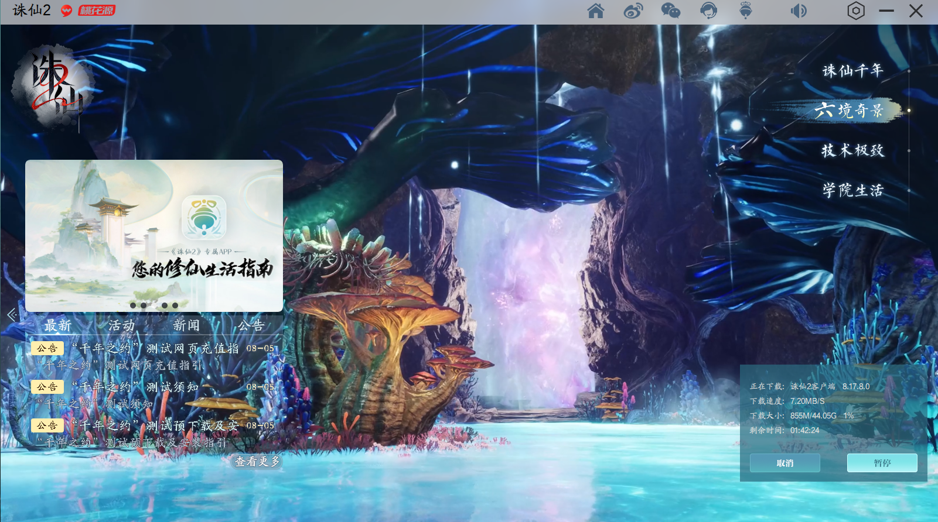Screen dimensions: 938x522
Task: Open the 诛仙千年 section
Action: coord(852,71)
